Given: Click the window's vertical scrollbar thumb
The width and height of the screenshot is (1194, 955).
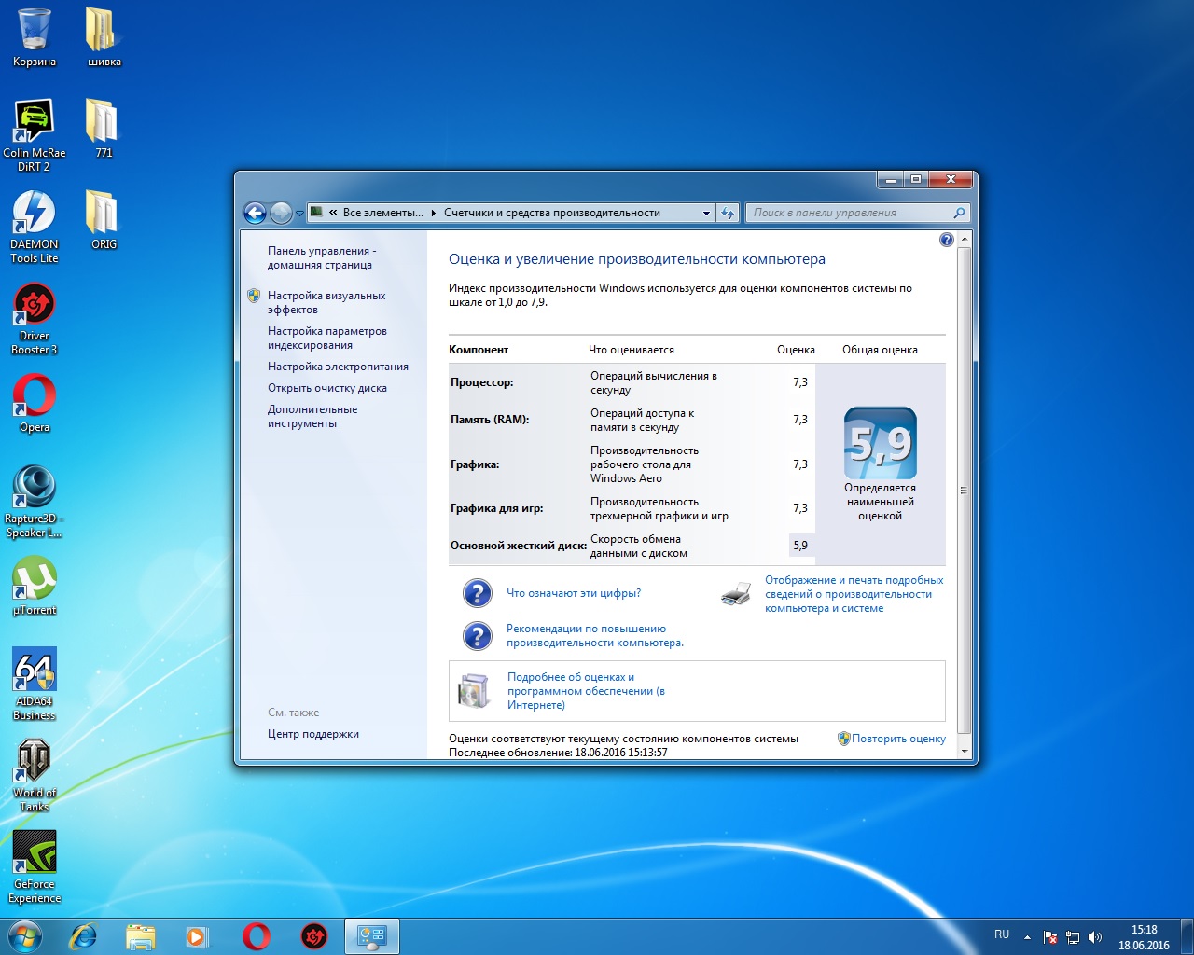Looking at the screenshot, I should (964, 490).
